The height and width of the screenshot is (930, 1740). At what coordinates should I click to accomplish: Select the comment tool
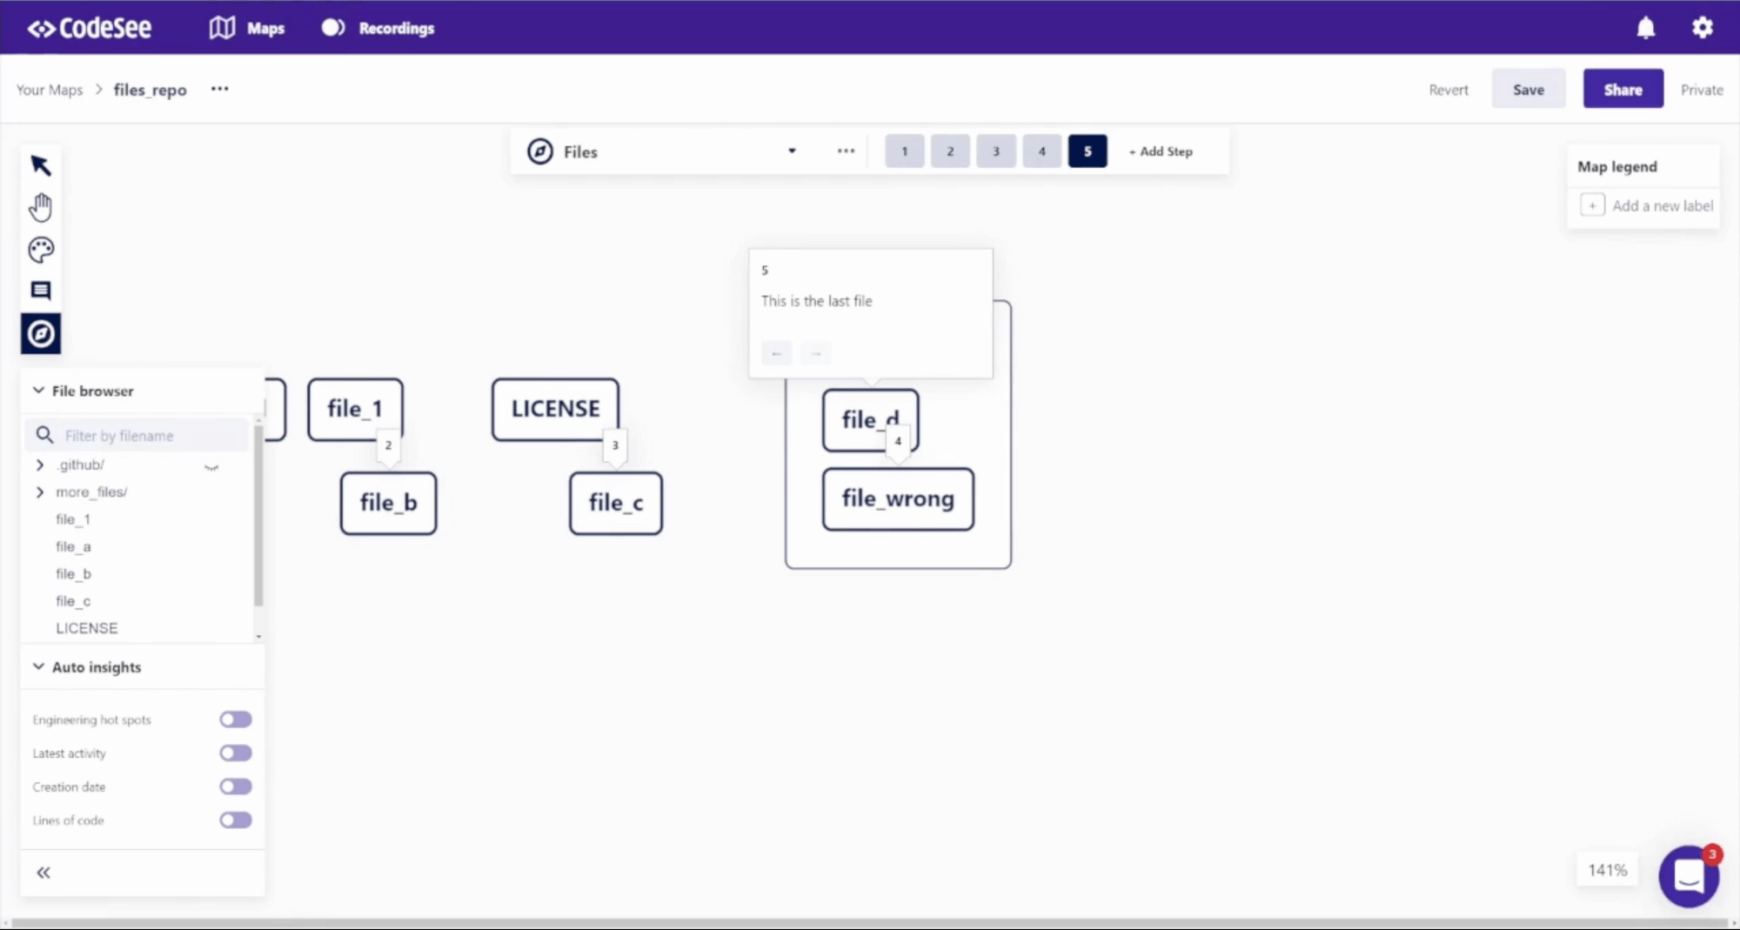point(40,291)
